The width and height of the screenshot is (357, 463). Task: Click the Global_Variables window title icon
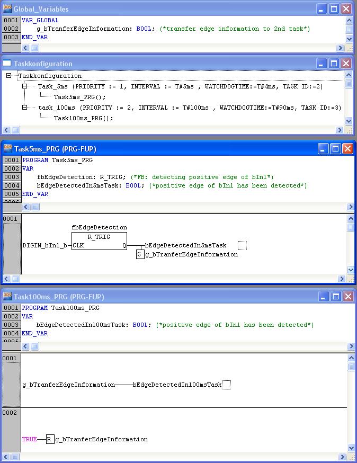coord(7,9)
